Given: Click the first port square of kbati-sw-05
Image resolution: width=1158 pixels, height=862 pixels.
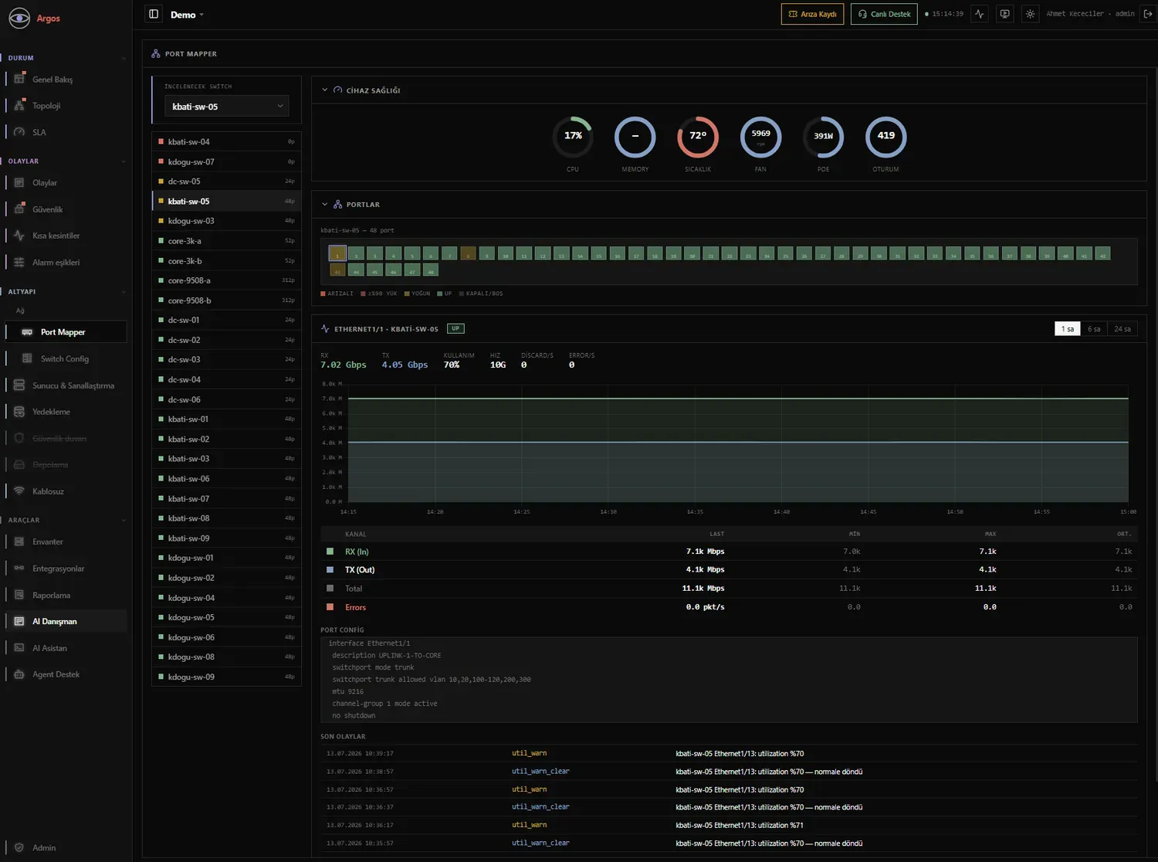Looking at the screenshot, I should (337, 253).
